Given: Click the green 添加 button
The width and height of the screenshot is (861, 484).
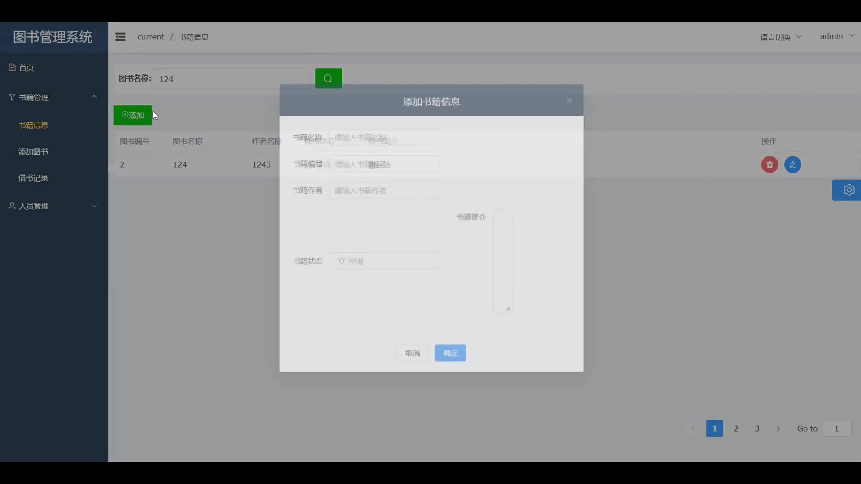Looking at the screenshot, I should pos(133,115).
